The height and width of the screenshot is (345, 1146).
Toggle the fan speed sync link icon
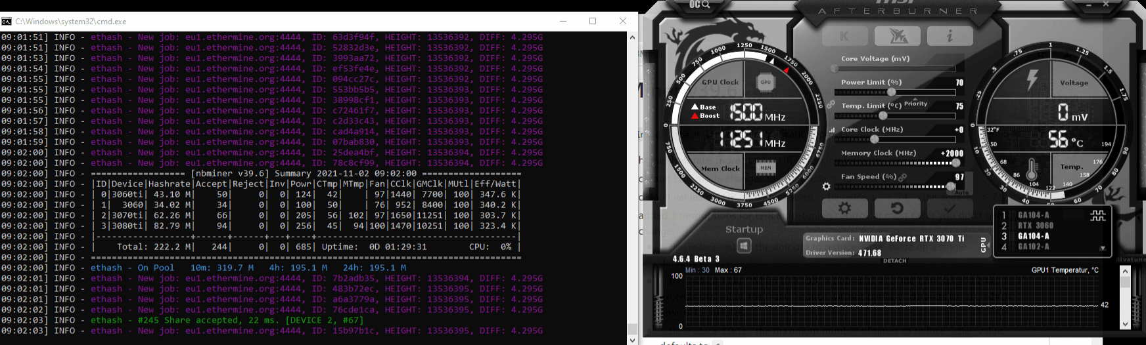pyautogui.click(x=903, y=177)
